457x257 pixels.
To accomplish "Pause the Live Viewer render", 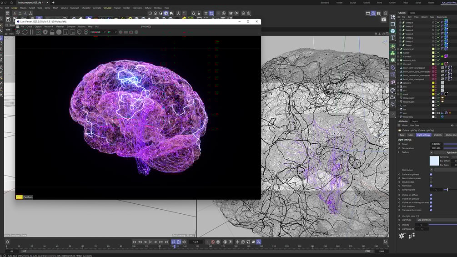I will [31, 32].
